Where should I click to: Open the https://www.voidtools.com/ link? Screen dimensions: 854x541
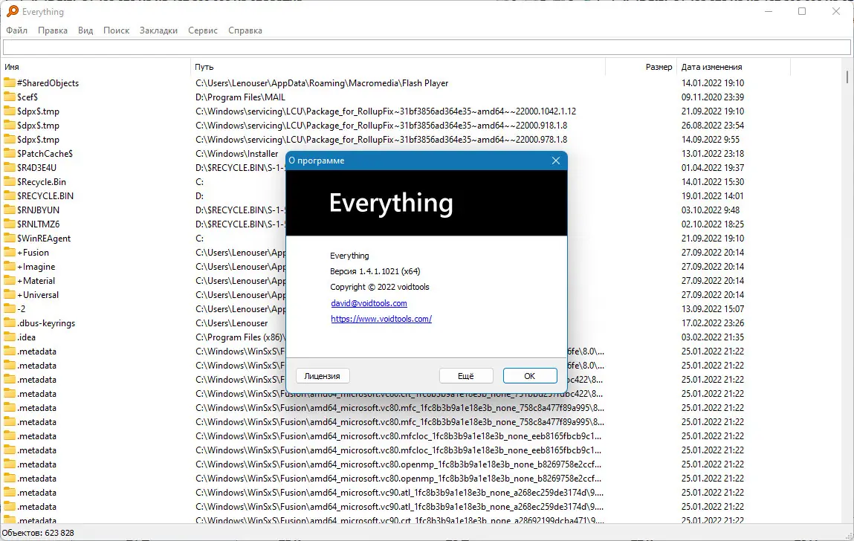381,319
